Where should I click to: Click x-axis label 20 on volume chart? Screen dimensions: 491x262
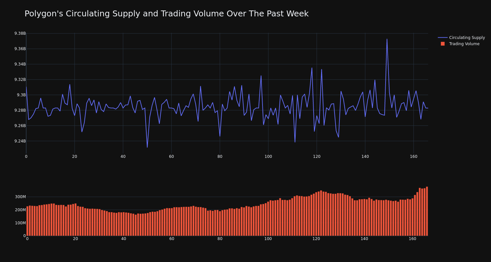(76, 239)
